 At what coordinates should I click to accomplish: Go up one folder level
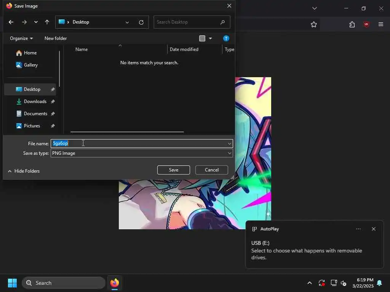tap(47, 22)
